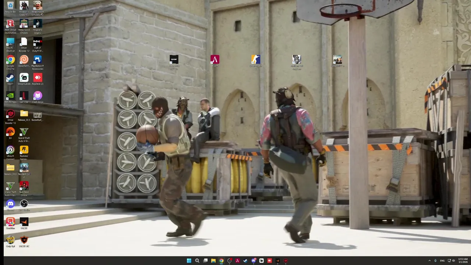Screen dimensions: 471x265
Task: Launch Call of Duty shortcut
Action: [38, 45]
